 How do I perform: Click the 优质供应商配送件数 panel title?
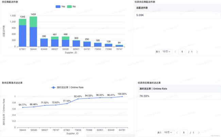(x=145, y=2)
